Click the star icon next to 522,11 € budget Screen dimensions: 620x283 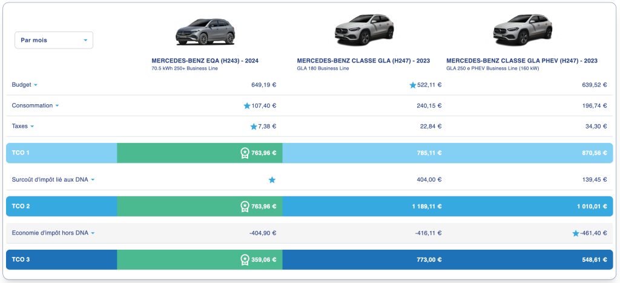point(413,85)
